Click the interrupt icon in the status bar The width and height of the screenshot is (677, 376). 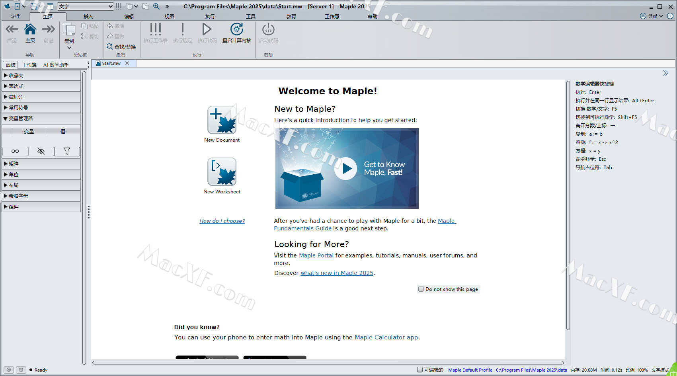9,370
